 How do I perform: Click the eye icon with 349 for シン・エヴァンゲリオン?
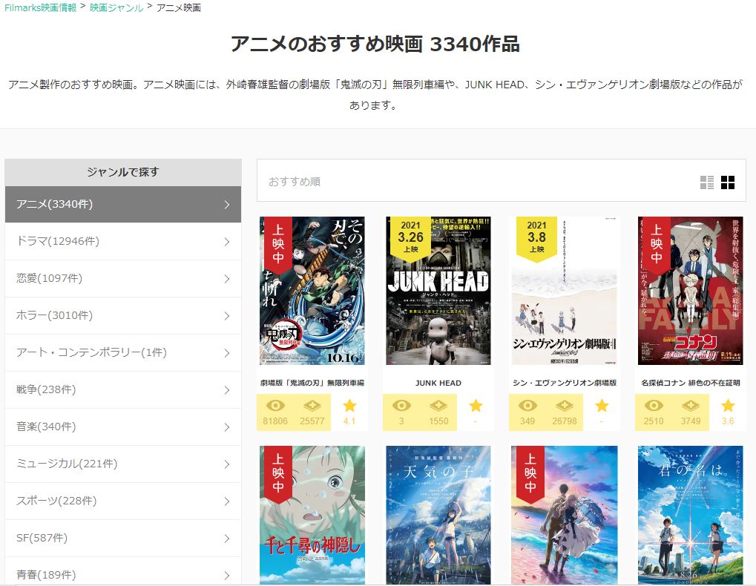(x=527, y=406)
